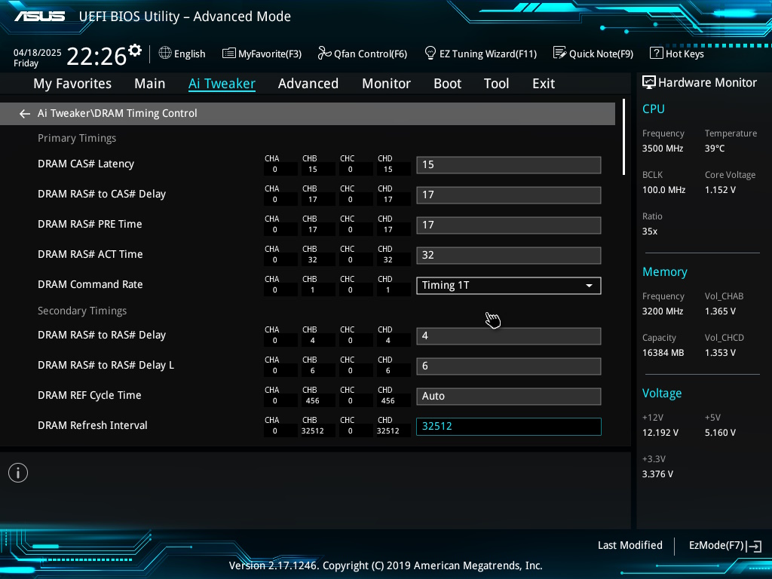Switch to the Main tab
The height and width of the screenshot is (579, 772).
click(x=150, y=84)
